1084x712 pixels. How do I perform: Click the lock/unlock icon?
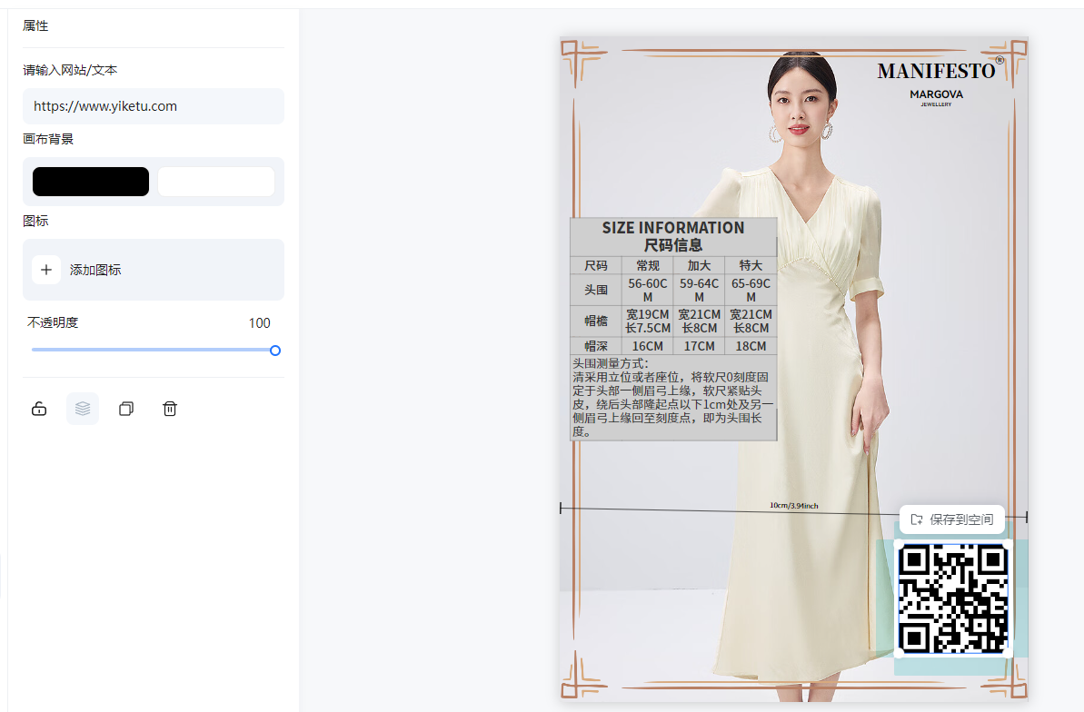(39, 409)
